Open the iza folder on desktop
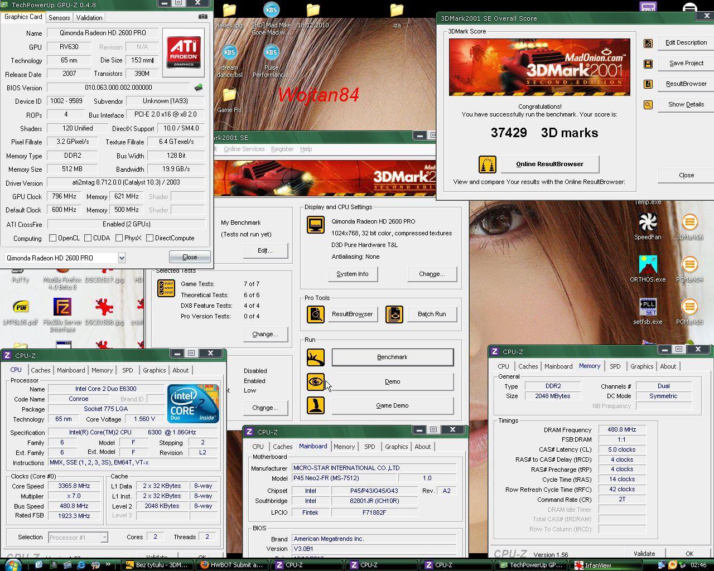Viewport: 714px width, 571px height. click(397, 16)
